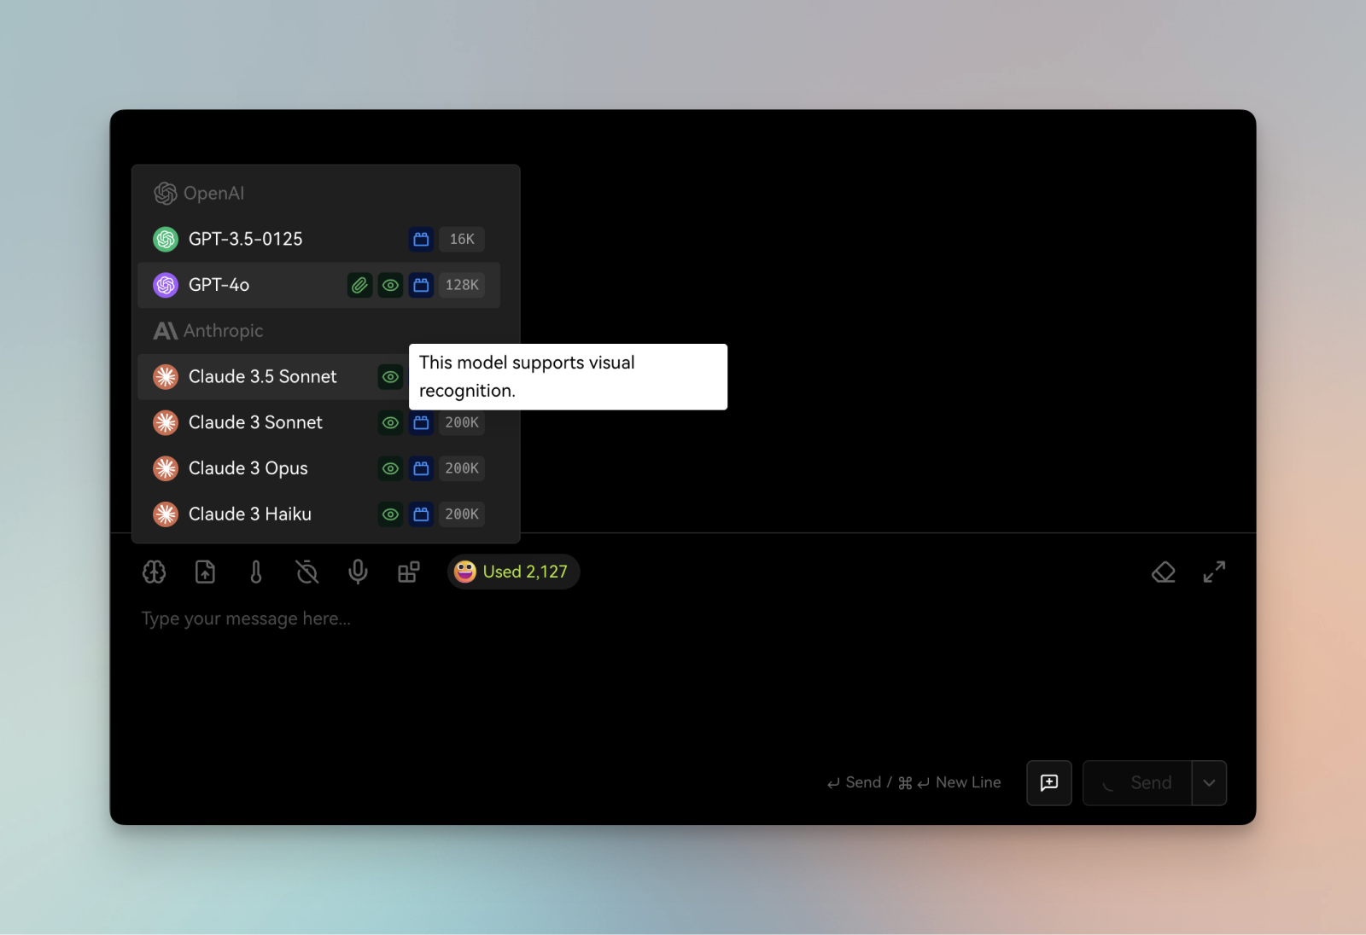Click the 128K token badge
The width and height of the screenshot is (1366, 935).
[x=462, y=285]
